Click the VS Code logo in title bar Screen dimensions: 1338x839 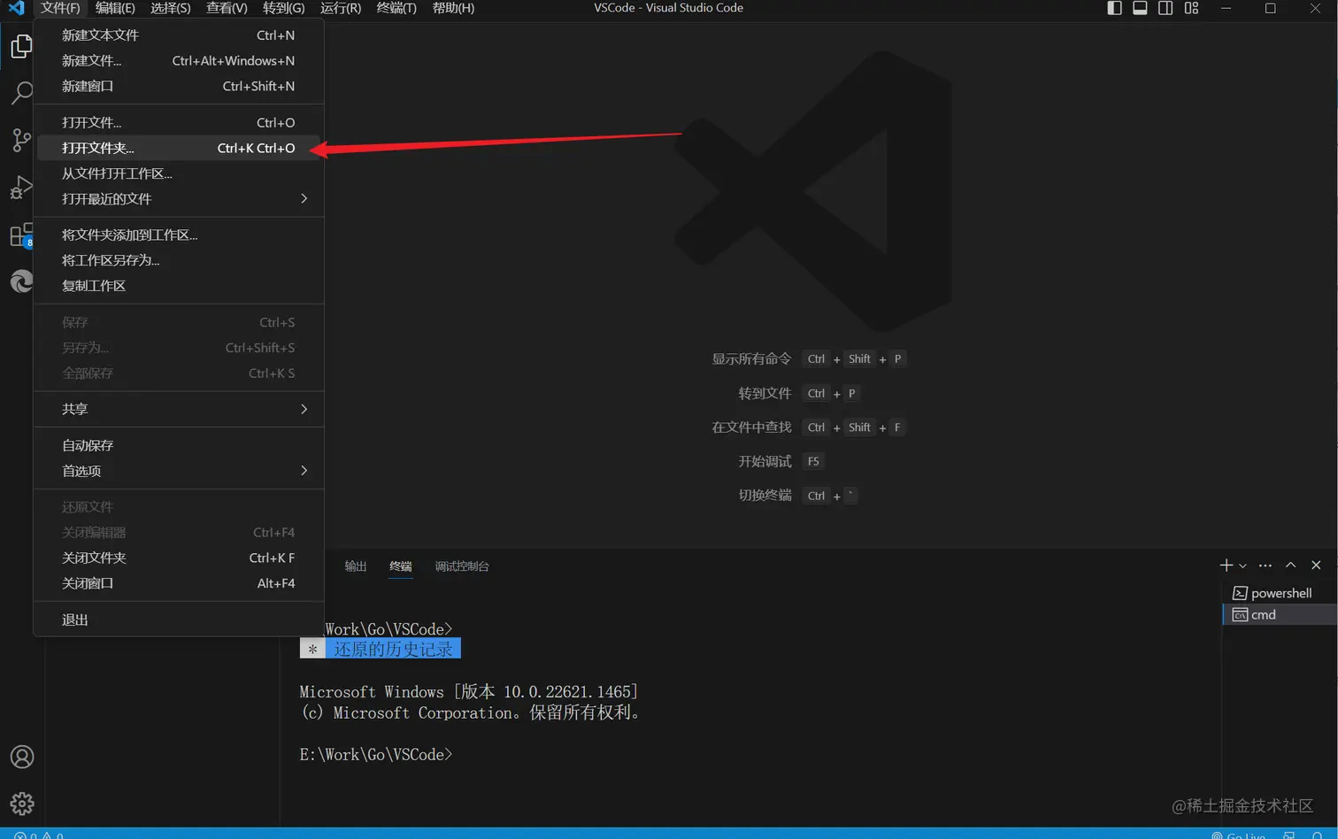click(x=17, y=8)
